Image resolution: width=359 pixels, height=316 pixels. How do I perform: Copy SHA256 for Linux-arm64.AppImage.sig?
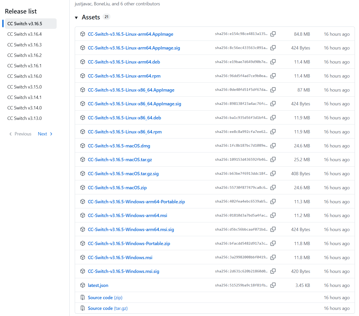coord(273,48)
